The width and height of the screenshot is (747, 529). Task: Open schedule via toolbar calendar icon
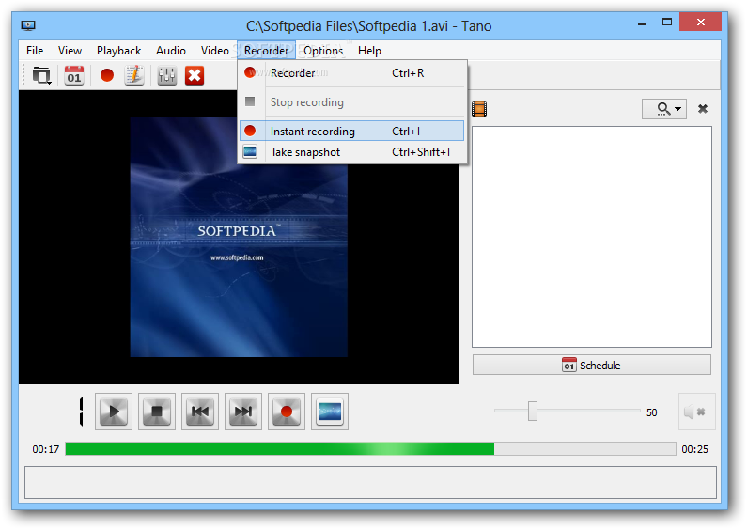[74, 75]
